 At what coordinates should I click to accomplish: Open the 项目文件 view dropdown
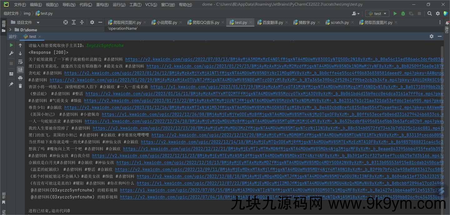(x=38, y=23)
